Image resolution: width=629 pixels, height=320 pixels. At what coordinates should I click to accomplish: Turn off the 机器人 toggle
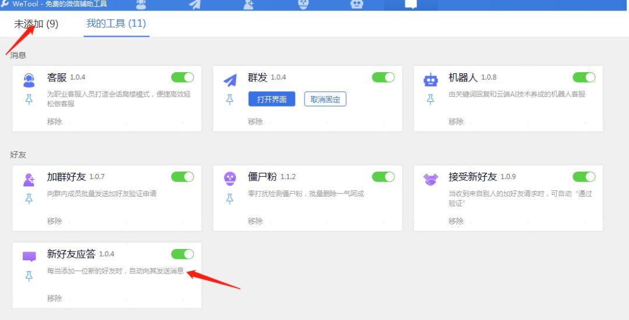click(x=584, y=77)
